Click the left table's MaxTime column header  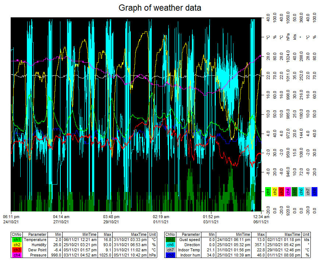pos(139,234)
